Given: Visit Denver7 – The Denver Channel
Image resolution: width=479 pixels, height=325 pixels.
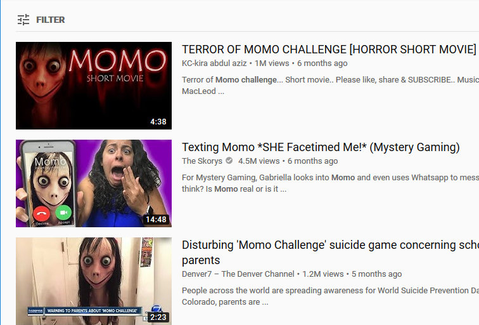Looking at the screenshot, I should (238, 274).
